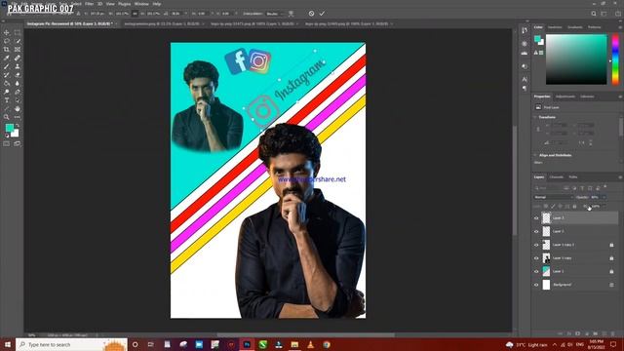Select the Crop tool
This screenshot has height=351, width=624.
click(x=7, y=50)
